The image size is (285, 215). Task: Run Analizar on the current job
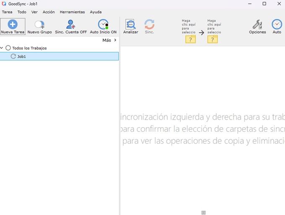coord(130,27)
